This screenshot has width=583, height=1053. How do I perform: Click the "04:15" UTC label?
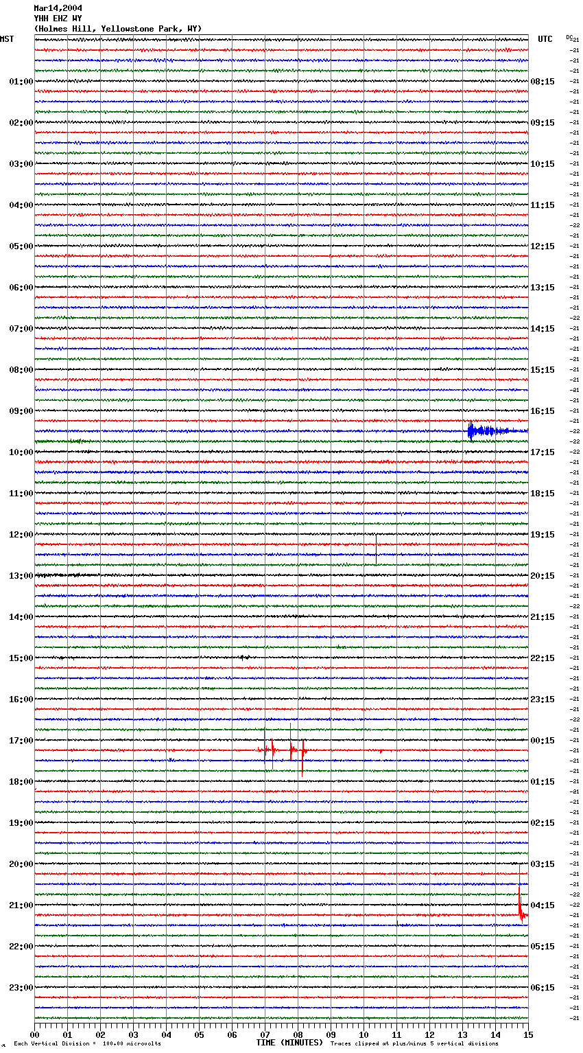click(x=543, y=905)
